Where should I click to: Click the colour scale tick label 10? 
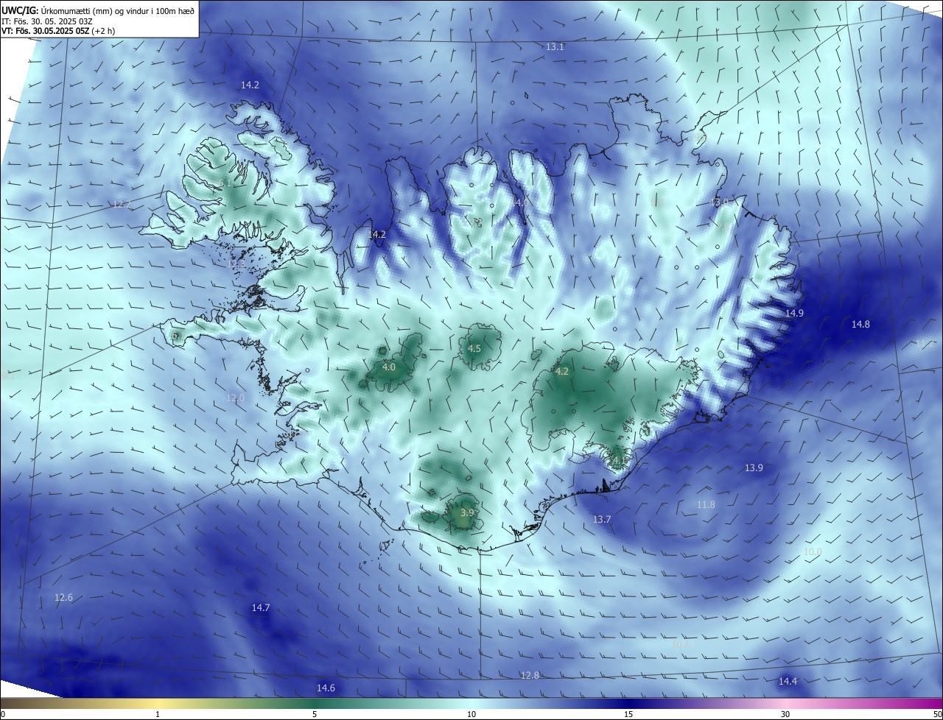tap(471, 714)
